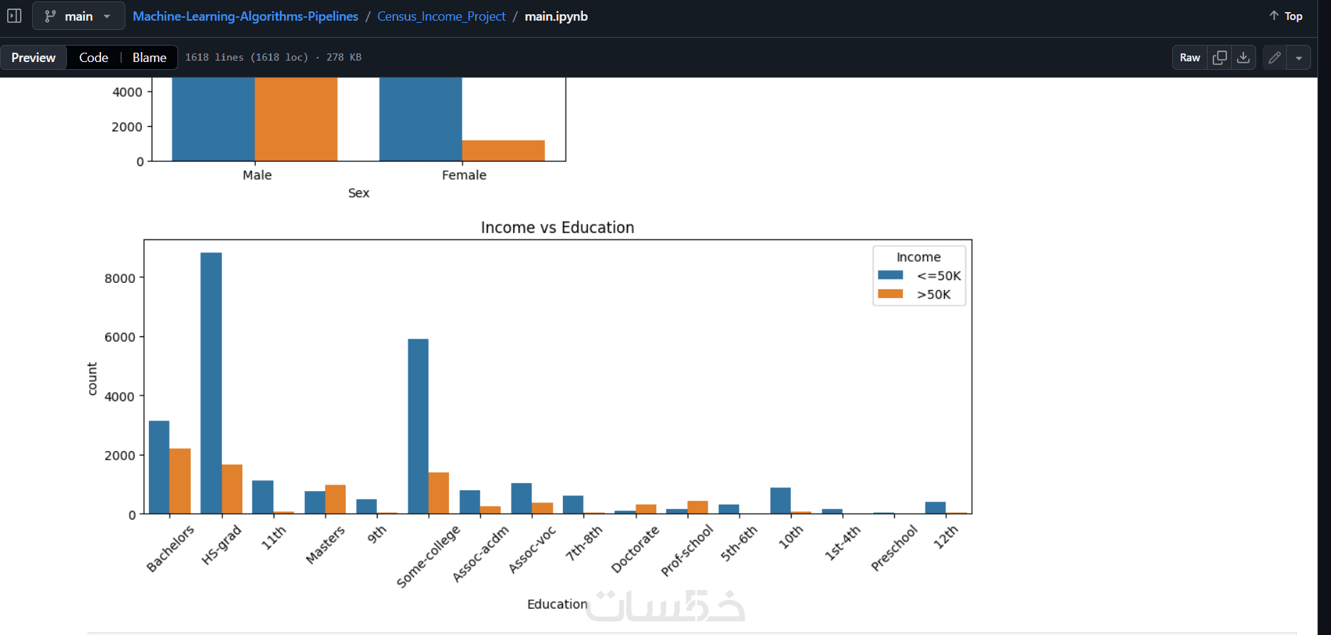1331x635 pixels.
Task: Click the orange >50K legend swatch
Action: pos(891,294)
